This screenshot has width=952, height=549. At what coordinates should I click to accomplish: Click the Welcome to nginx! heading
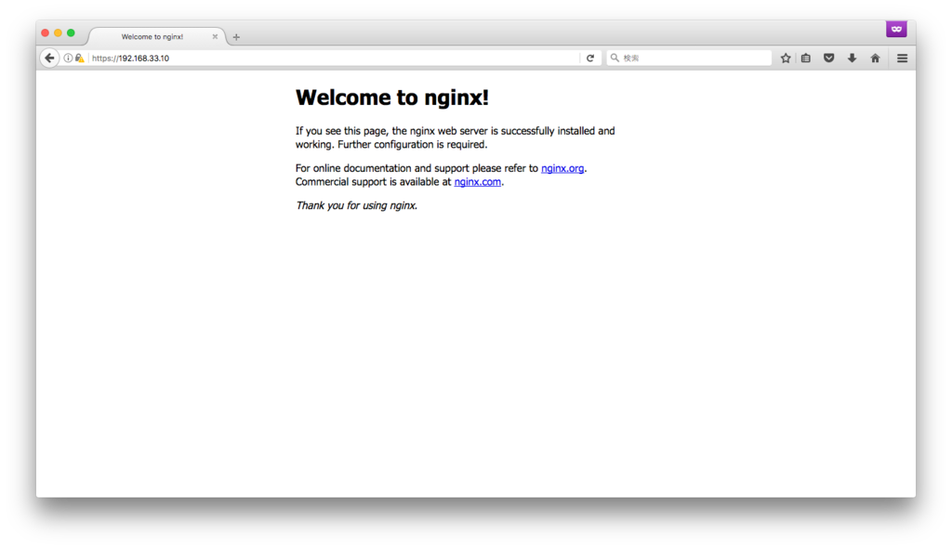(x=391, y=97)
